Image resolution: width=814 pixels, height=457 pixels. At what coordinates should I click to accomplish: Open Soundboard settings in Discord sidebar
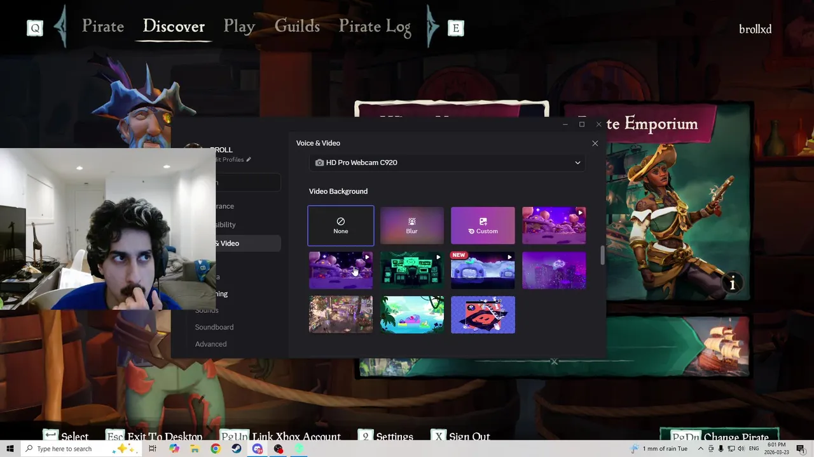point(214,327)
